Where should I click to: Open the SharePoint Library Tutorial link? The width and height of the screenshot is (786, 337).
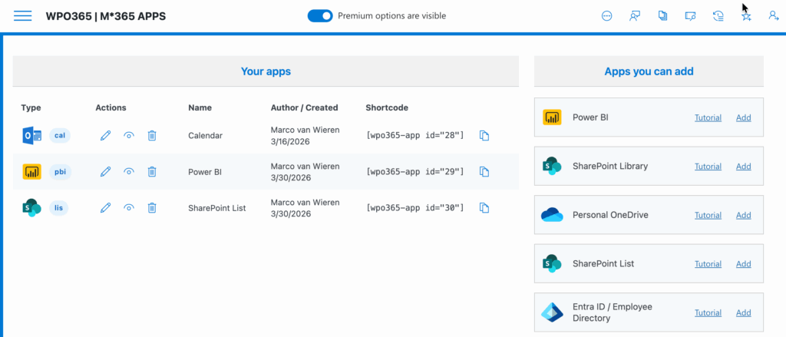708,167
